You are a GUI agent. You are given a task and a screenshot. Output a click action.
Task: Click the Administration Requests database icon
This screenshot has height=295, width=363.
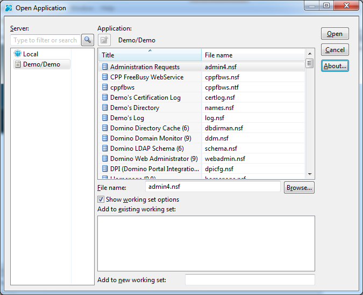[105, 67]
